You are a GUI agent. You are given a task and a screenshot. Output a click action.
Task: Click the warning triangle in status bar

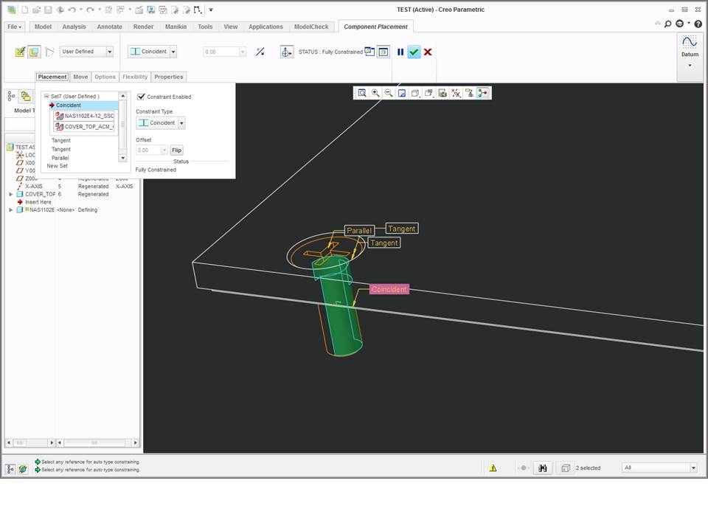(493, 468)
